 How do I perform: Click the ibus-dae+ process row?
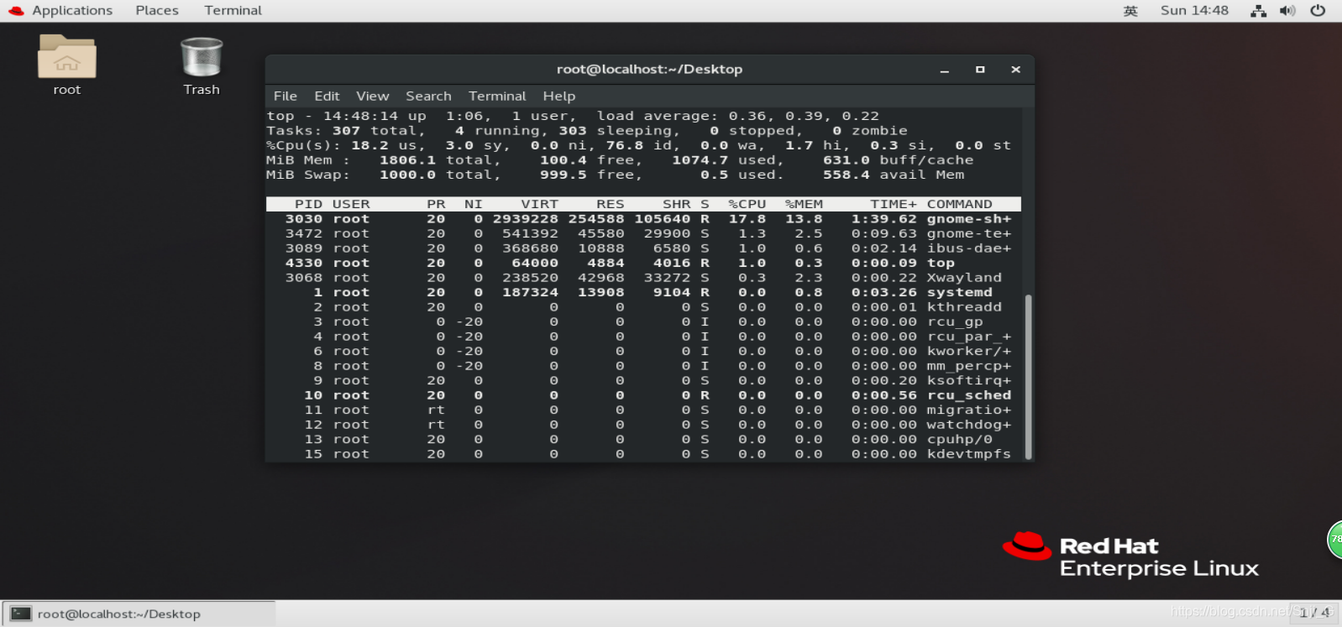pyautogui.click(x=643, y=248)
